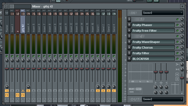Open the Fruity Filter slot menu arrow

click(x=129, y=53)
